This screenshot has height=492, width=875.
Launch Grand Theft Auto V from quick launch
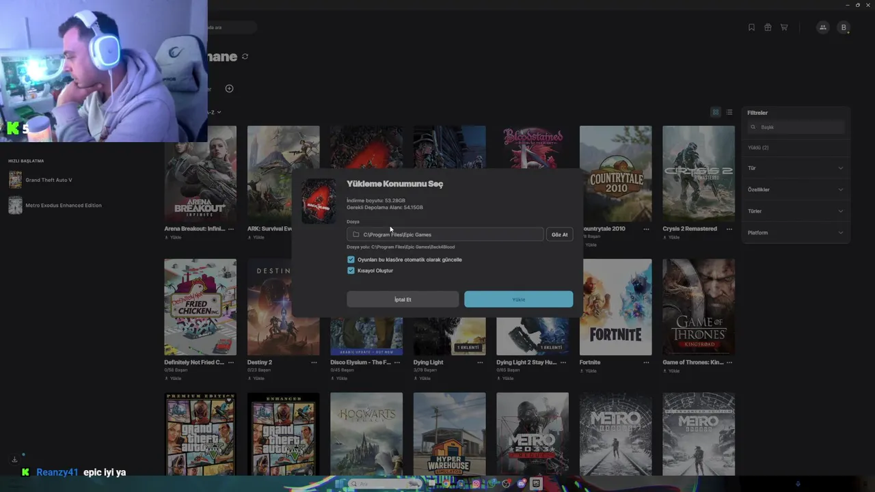pos(49,180)
